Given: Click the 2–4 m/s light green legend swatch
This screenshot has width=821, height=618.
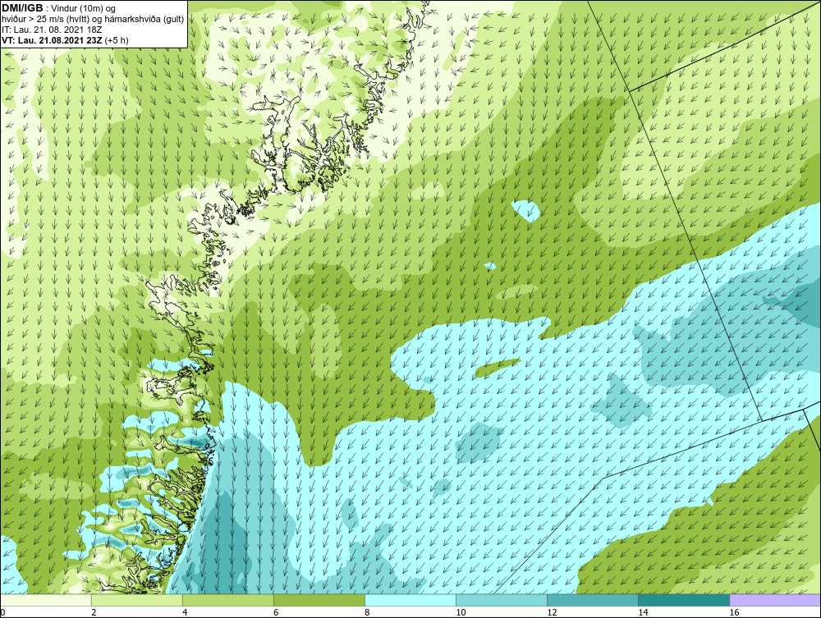Looking at the screenshot, I should [136, 600].
